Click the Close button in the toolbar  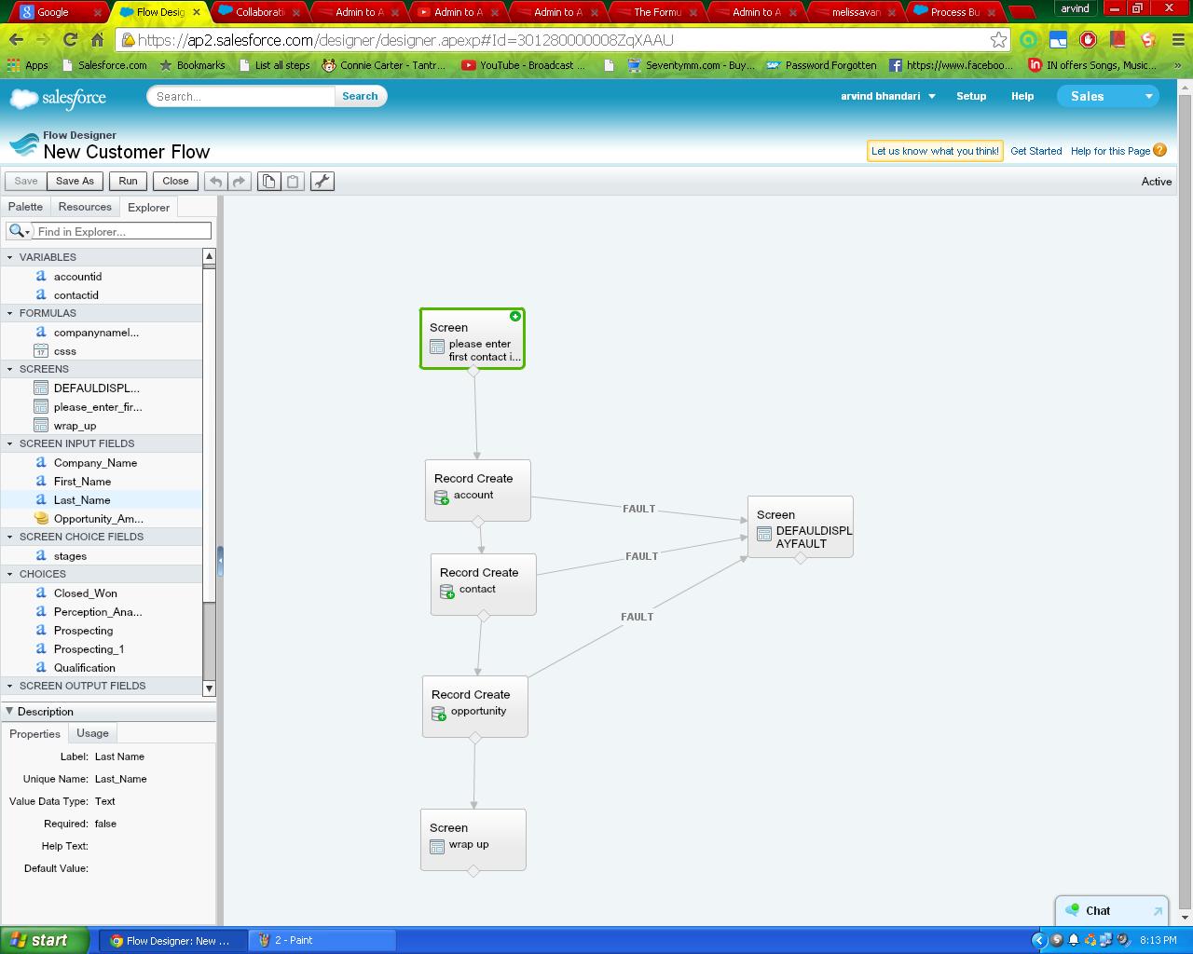[x=175, y=182]
